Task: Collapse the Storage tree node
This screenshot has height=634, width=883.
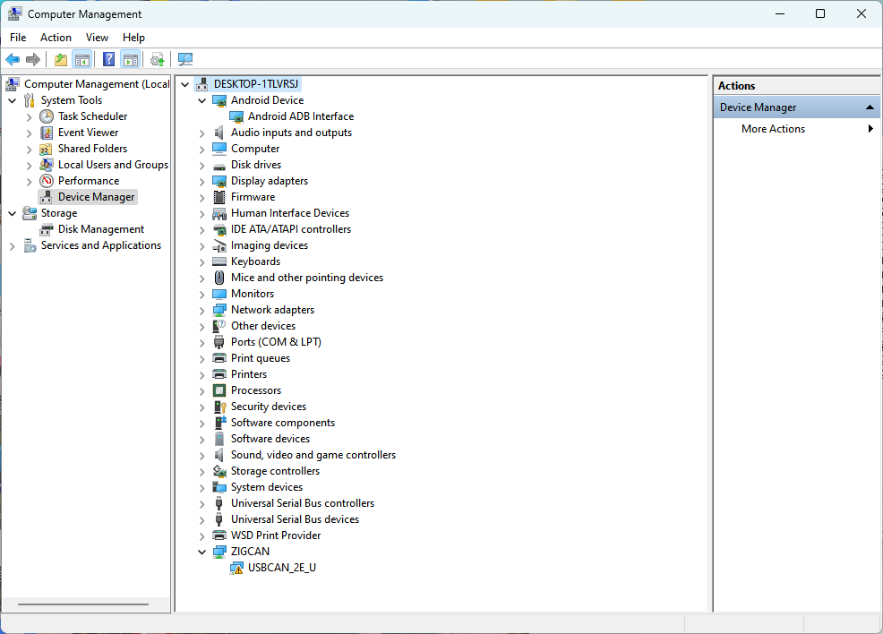Action: (13, 213)
